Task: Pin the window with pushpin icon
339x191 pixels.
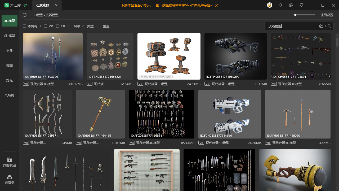Action: (x=301, y=5)
